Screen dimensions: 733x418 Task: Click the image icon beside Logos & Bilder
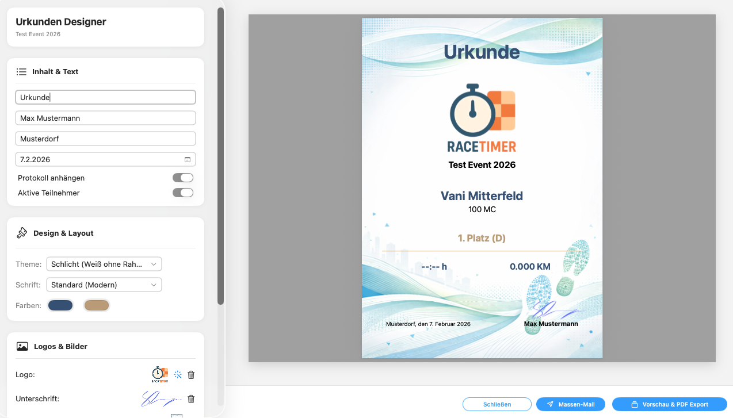click(x=22, y=347)
